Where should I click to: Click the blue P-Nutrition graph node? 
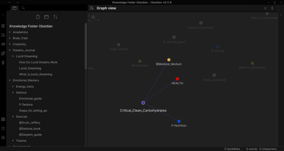pyautogui.click(x=179, y=121)
